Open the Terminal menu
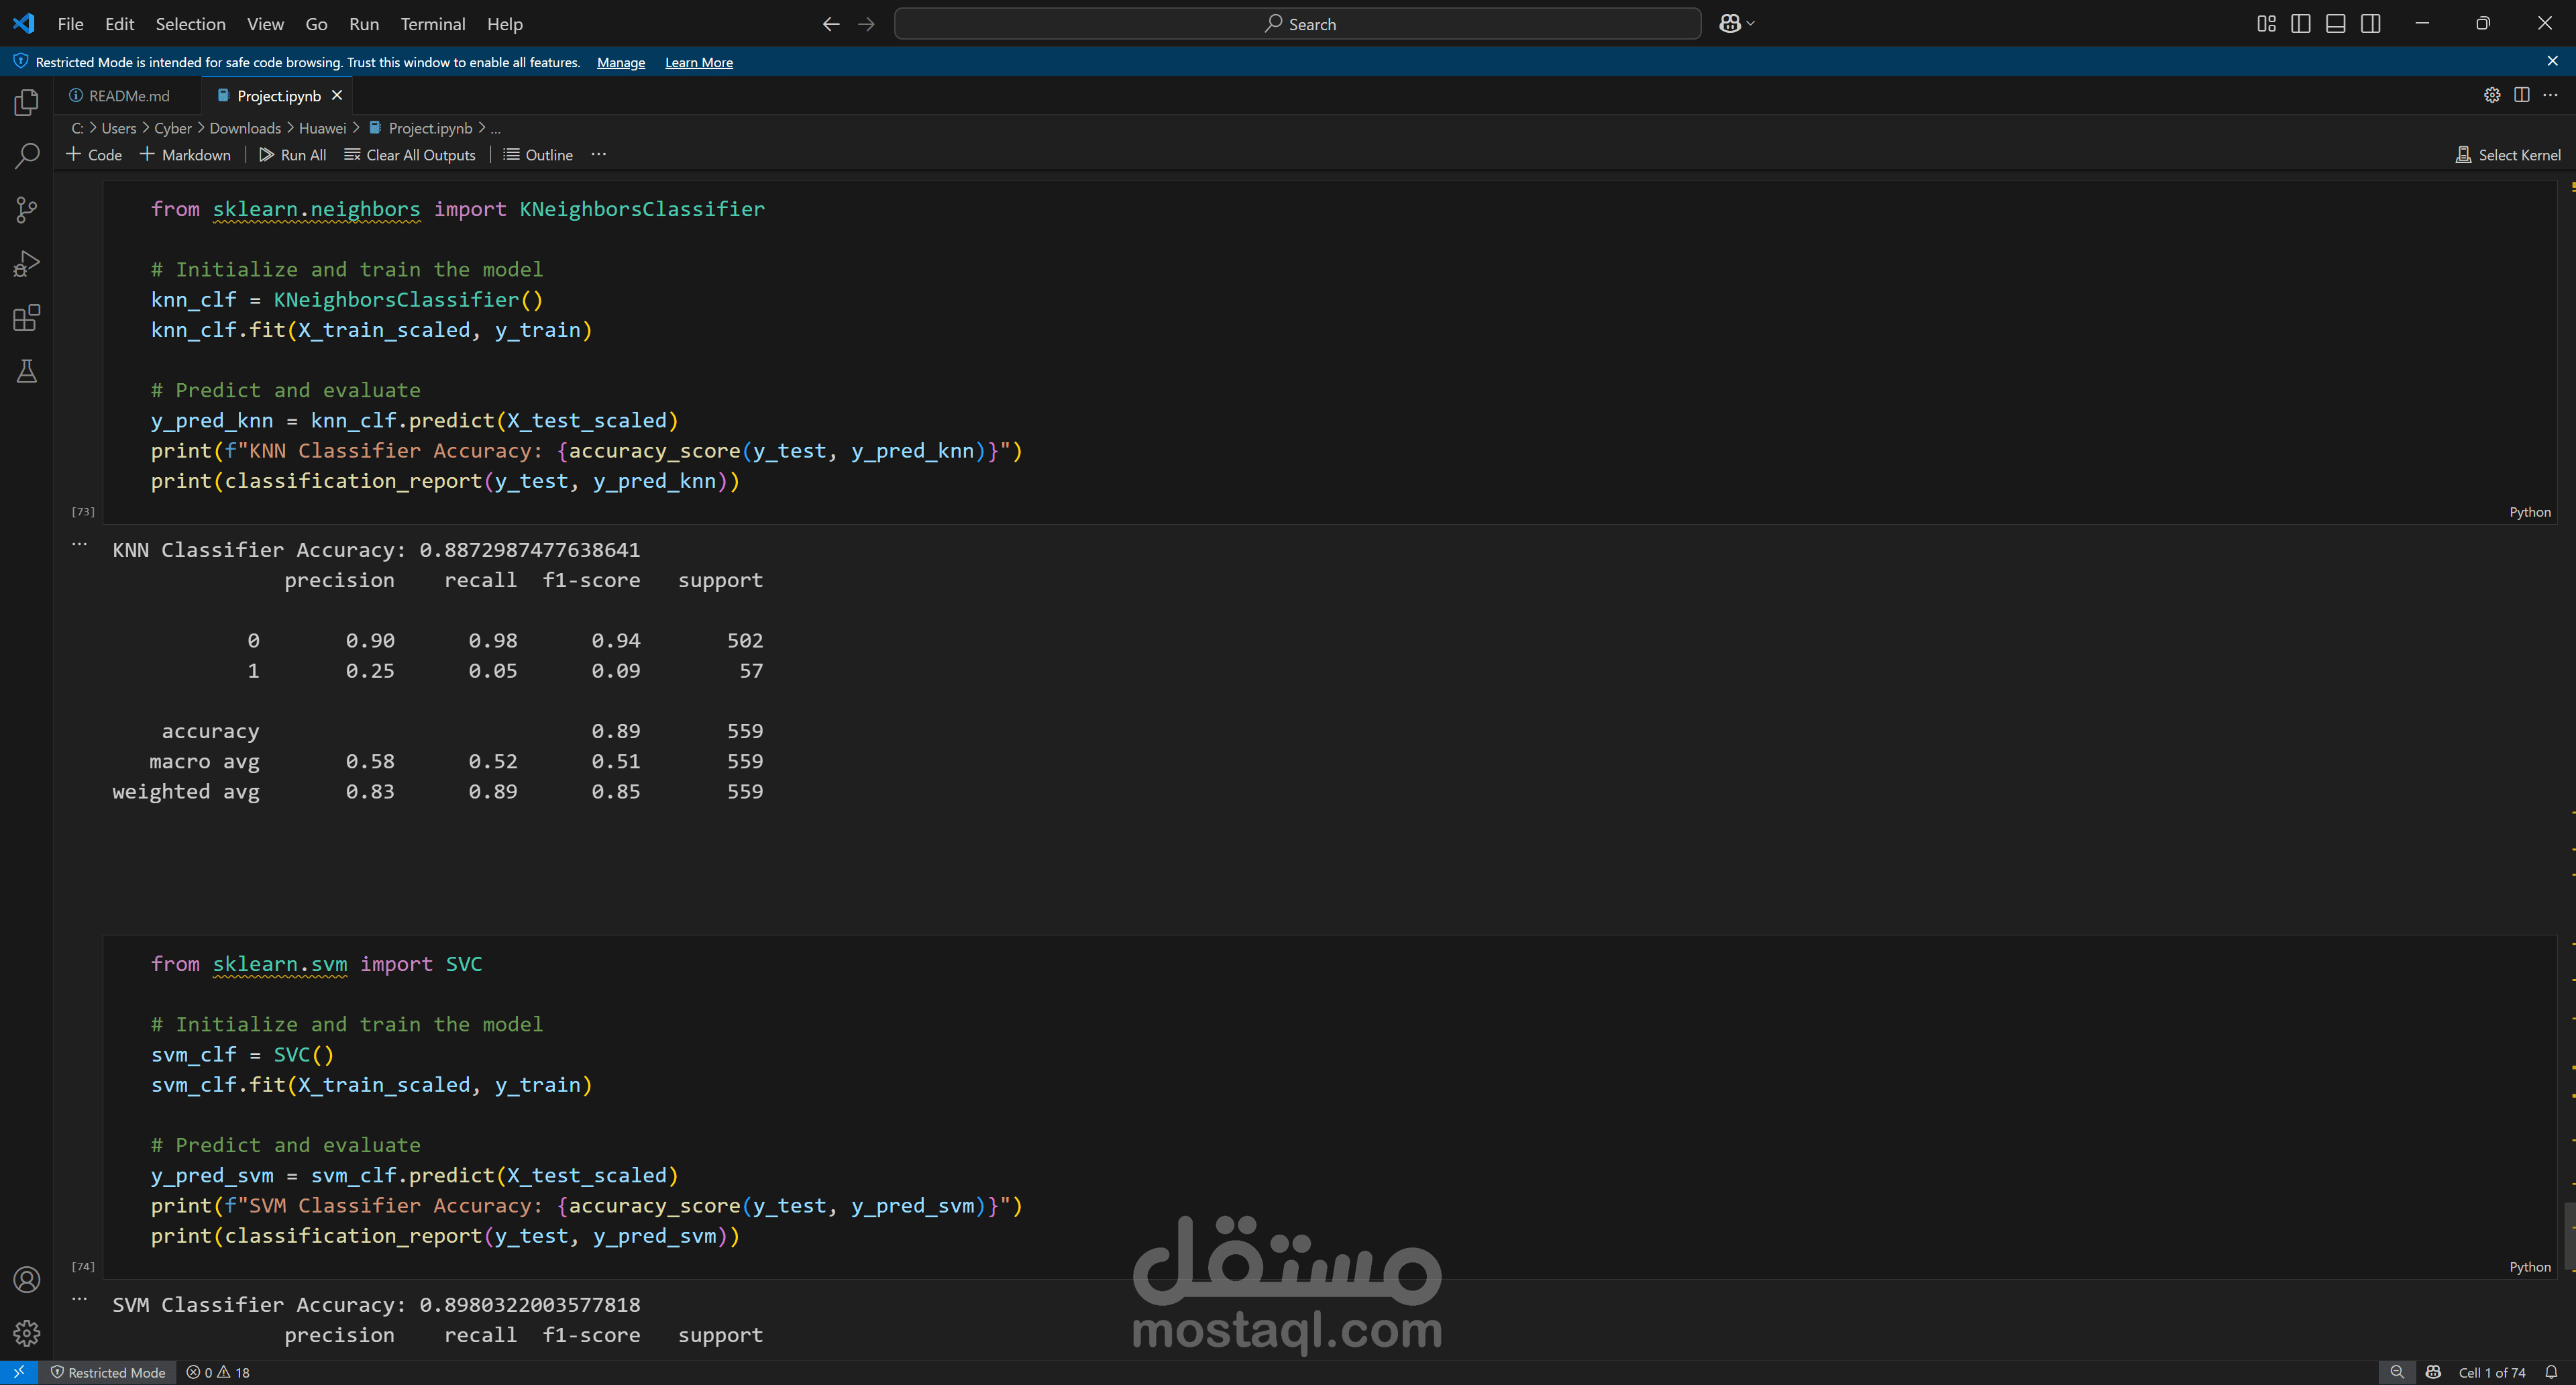Viewport: 2576px width, 1385px height. tap(432, 24)
